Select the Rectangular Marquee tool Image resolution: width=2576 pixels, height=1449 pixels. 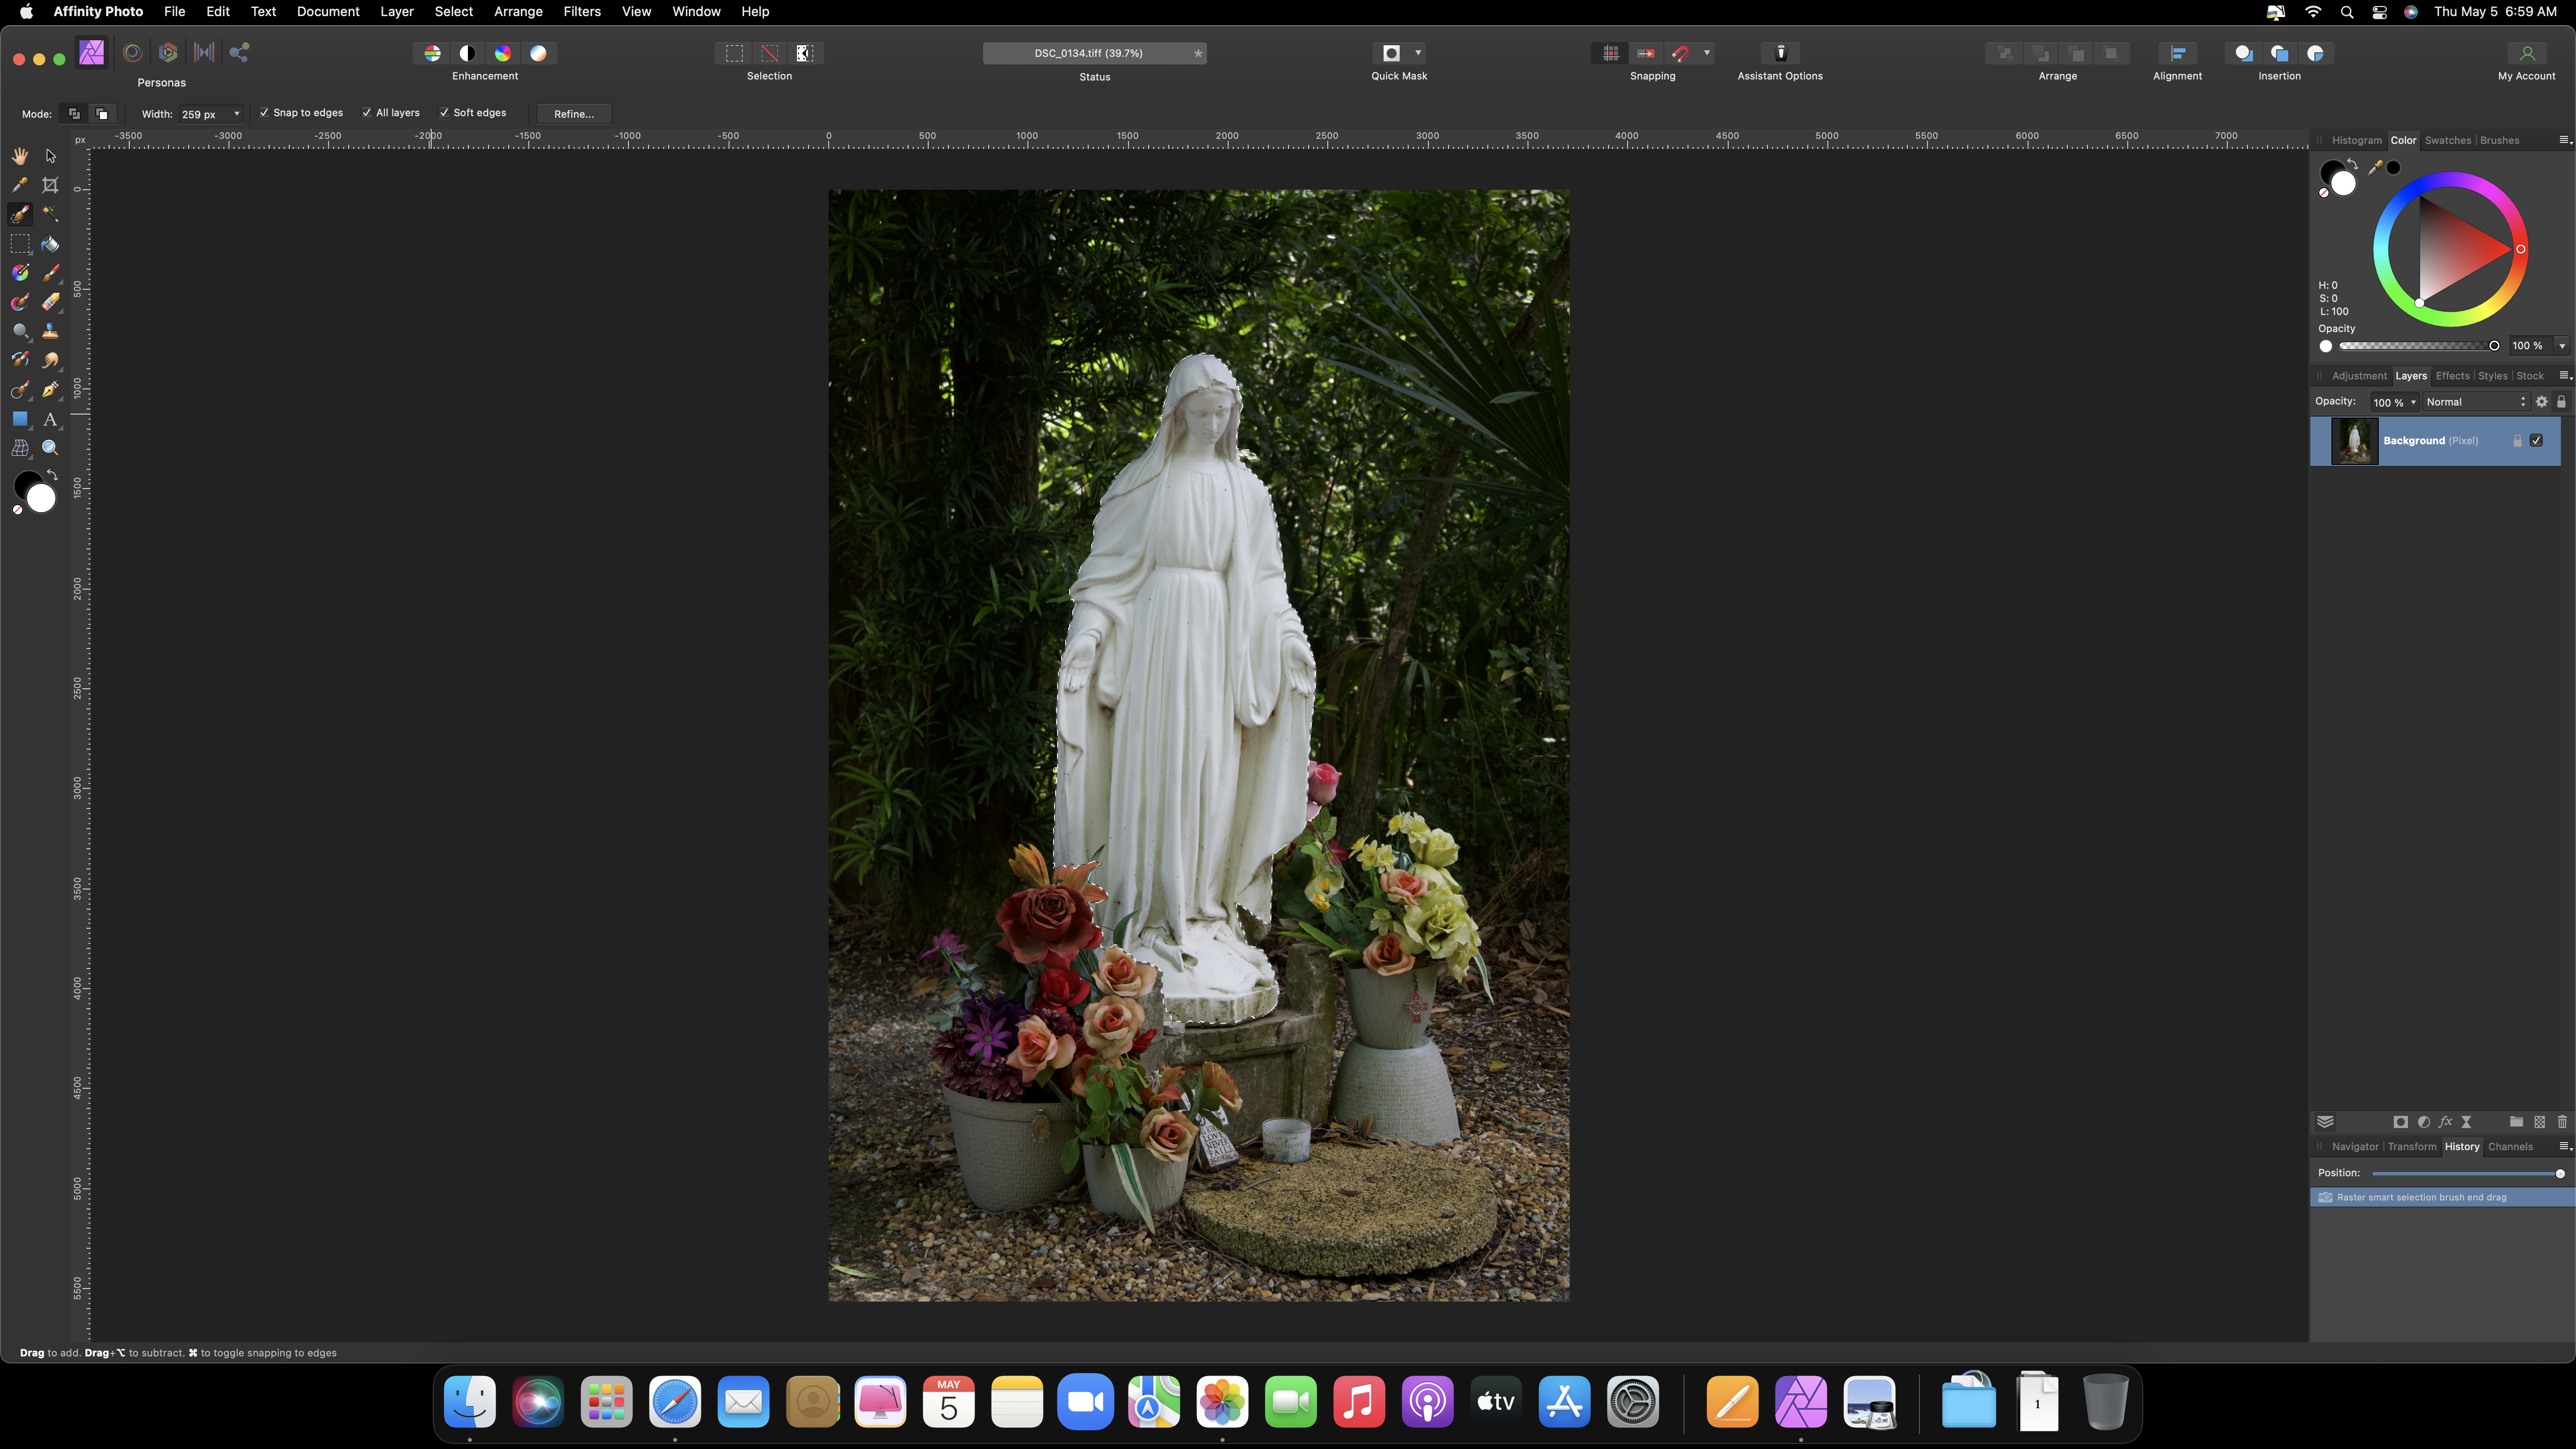point(20,243)
